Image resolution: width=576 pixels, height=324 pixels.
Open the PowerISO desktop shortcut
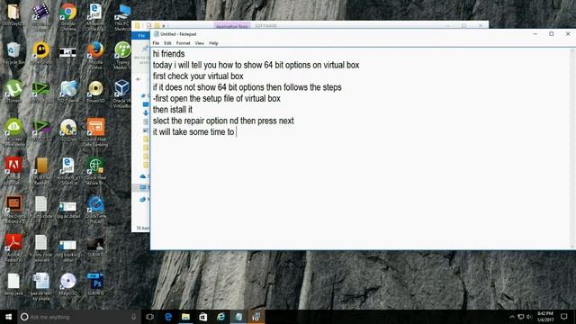(x=95, y=91)
